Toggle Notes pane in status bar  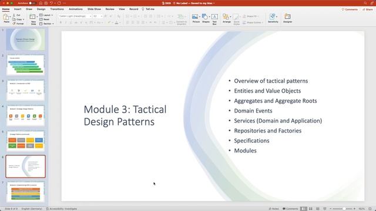(274, 209)
